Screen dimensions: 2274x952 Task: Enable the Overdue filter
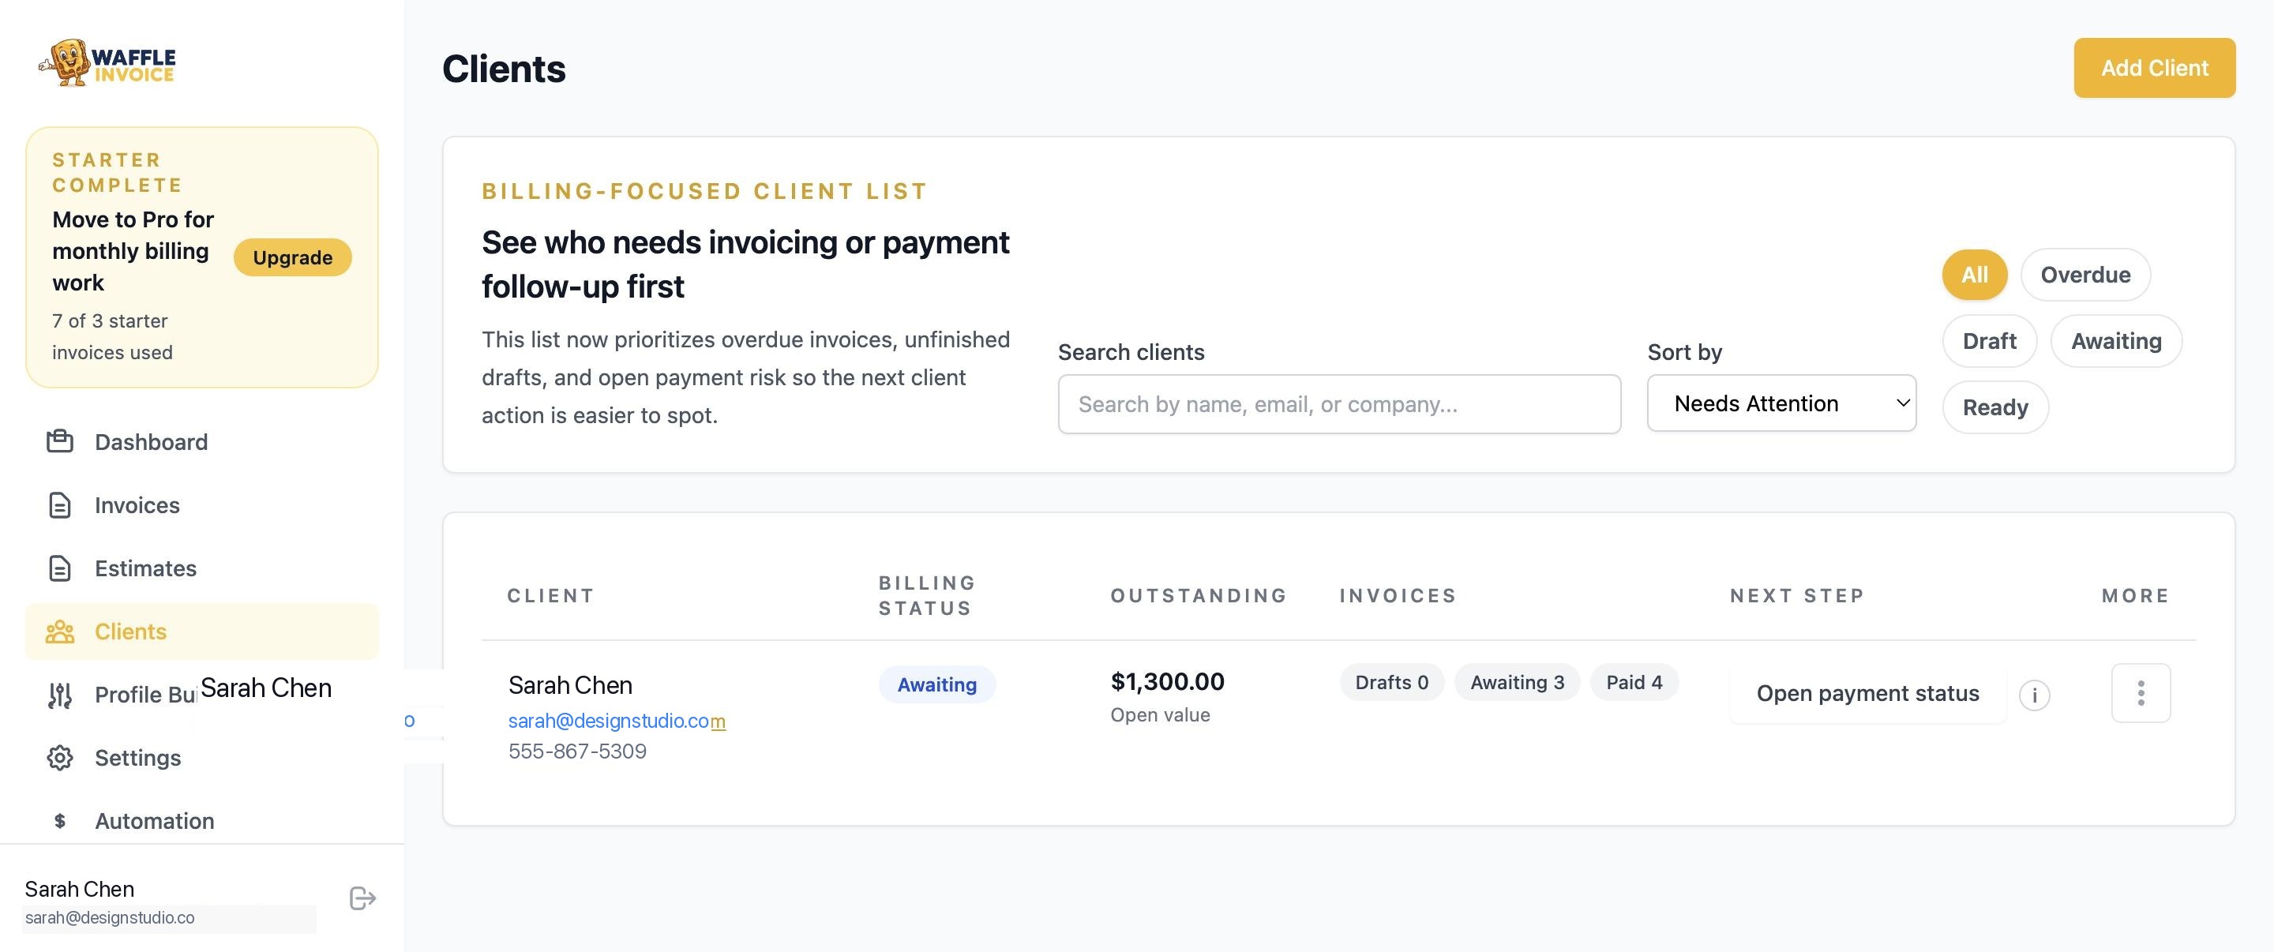pyautogui.click(x=2084, y=275)
